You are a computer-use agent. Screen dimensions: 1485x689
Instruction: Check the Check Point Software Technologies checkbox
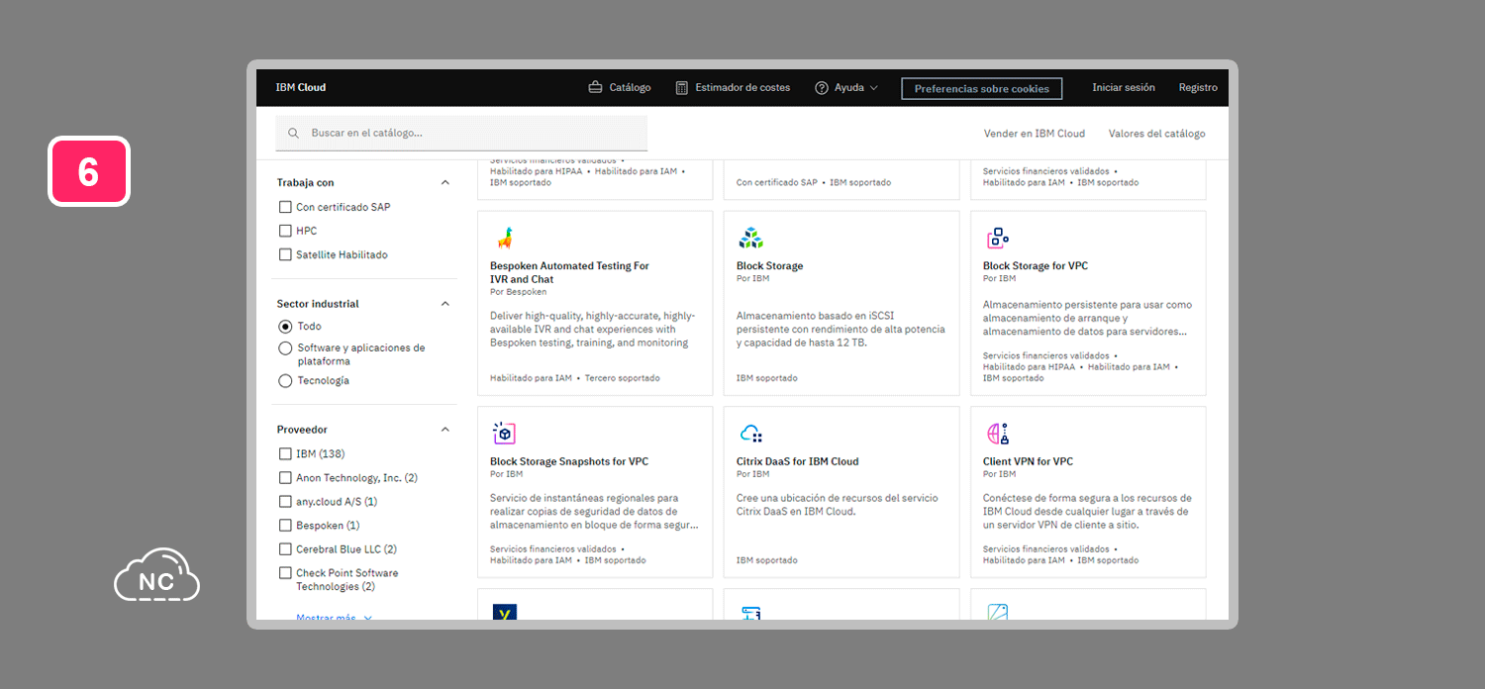(x=285, y=573)
